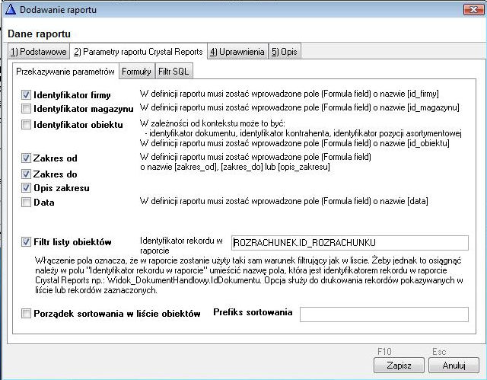Go to the Opis tab
Image resolution: width=487 pixels, height=380 pixels.
[284, 52]
